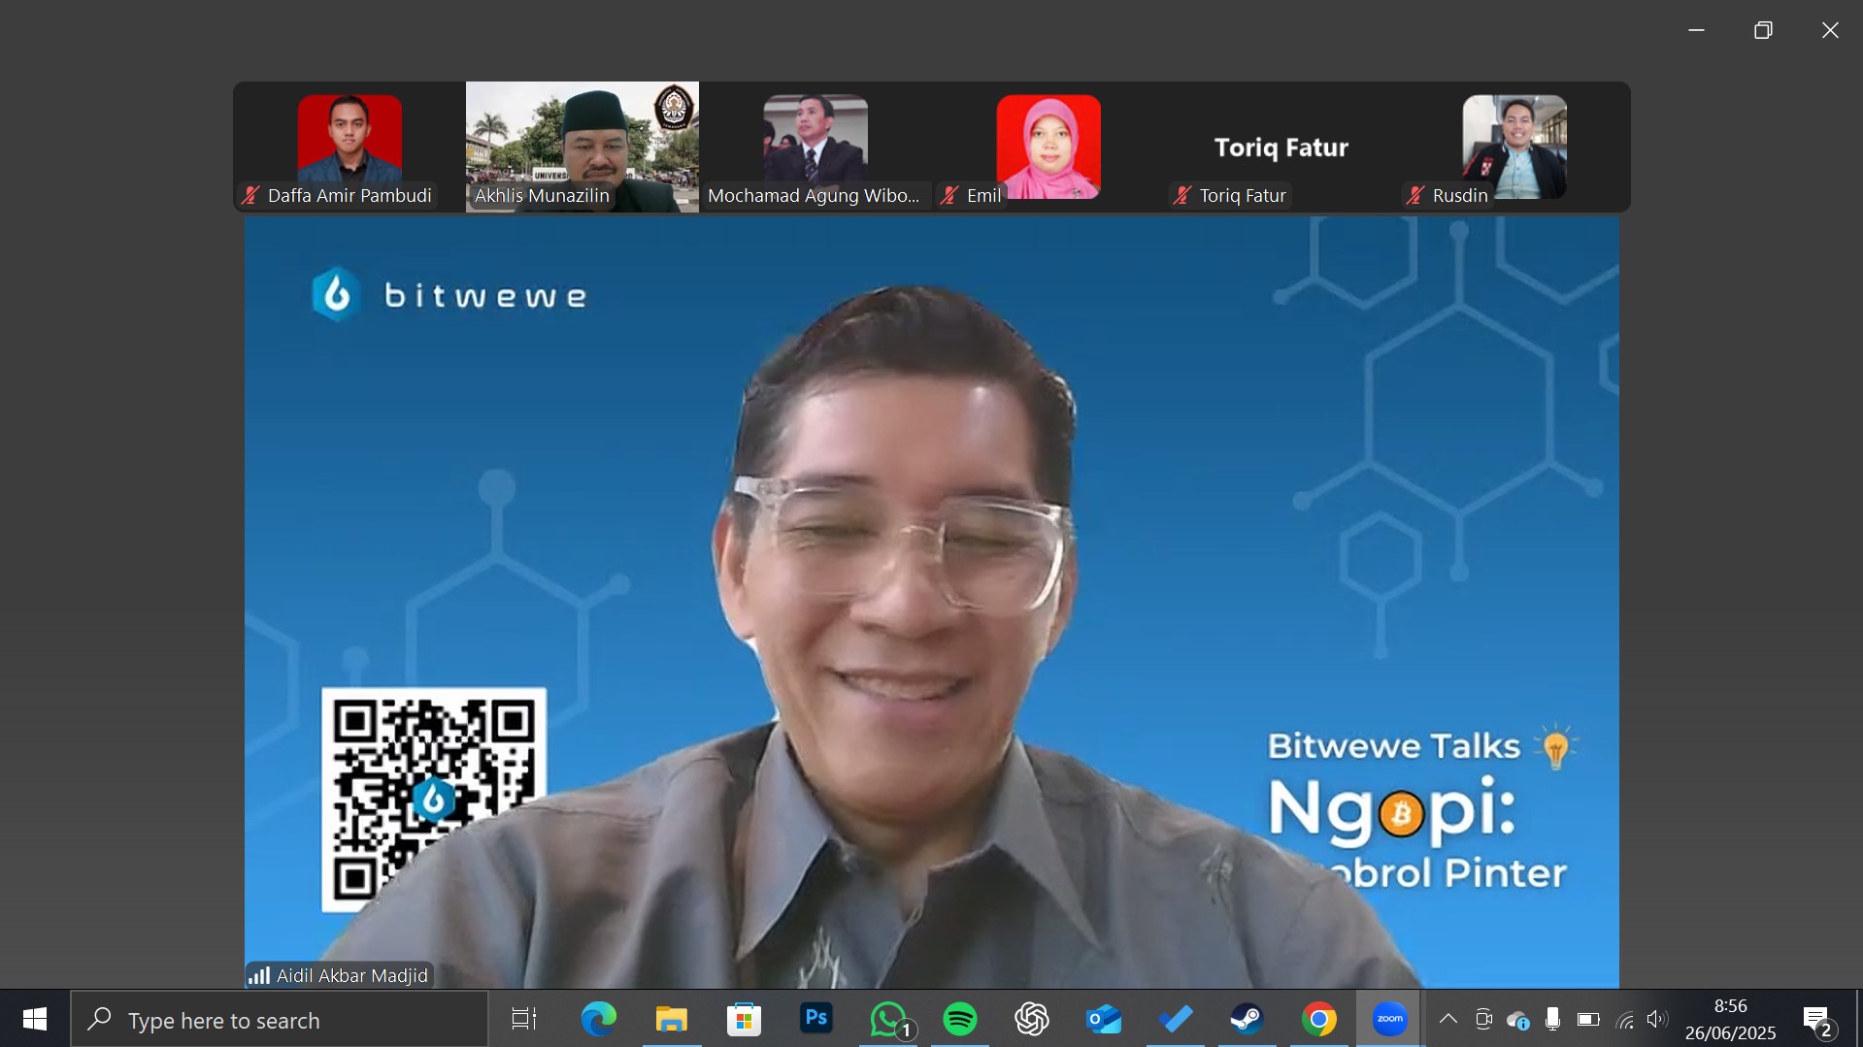Image resolution: width=1863 pixels, height=1047 pixels.
Task: Click the Zoom taskbar icon
Action: point(1389,1019)
